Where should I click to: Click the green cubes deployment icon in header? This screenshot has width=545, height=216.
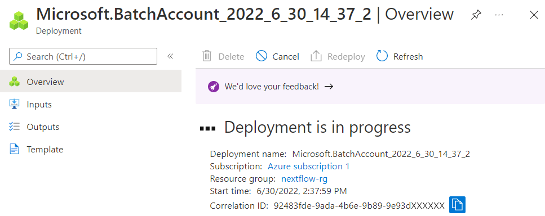tap(19, 21)
